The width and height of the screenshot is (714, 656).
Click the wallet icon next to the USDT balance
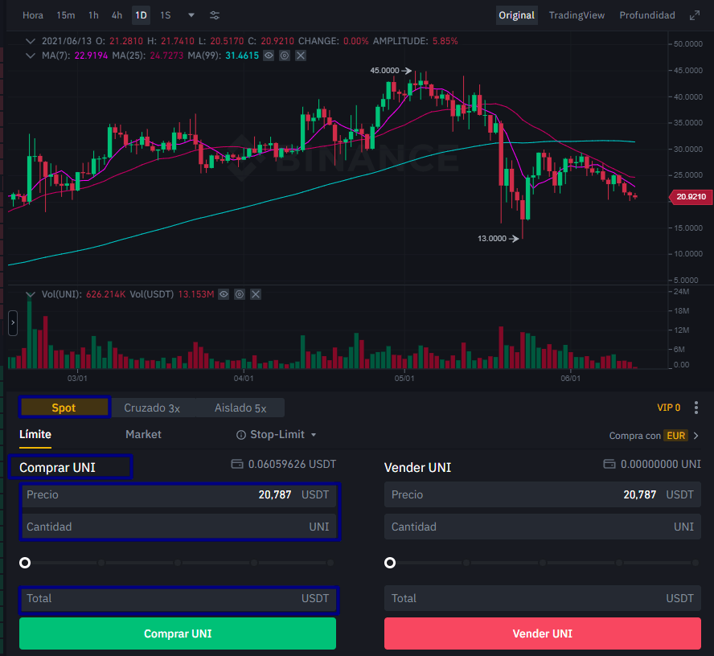[x=236, y=464]
